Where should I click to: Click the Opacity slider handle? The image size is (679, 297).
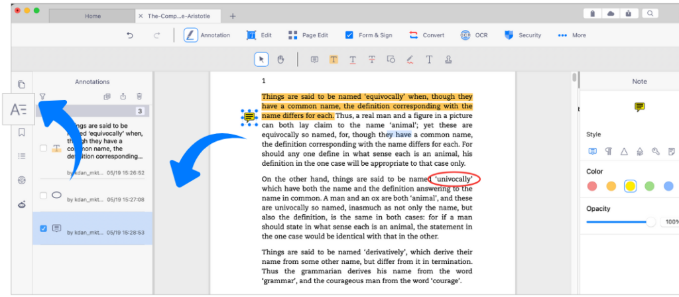point(650,222)
